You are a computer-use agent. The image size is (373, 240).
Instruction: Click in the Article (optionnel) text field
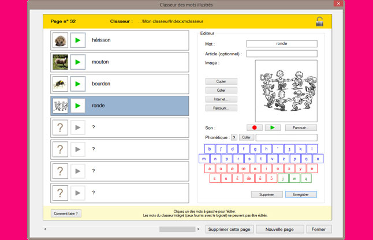point(282,54)
